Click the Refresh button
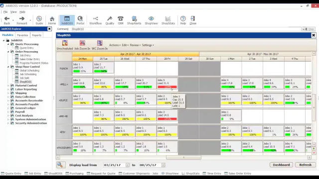This screenshot has width=319, height=179. point(305,165)
